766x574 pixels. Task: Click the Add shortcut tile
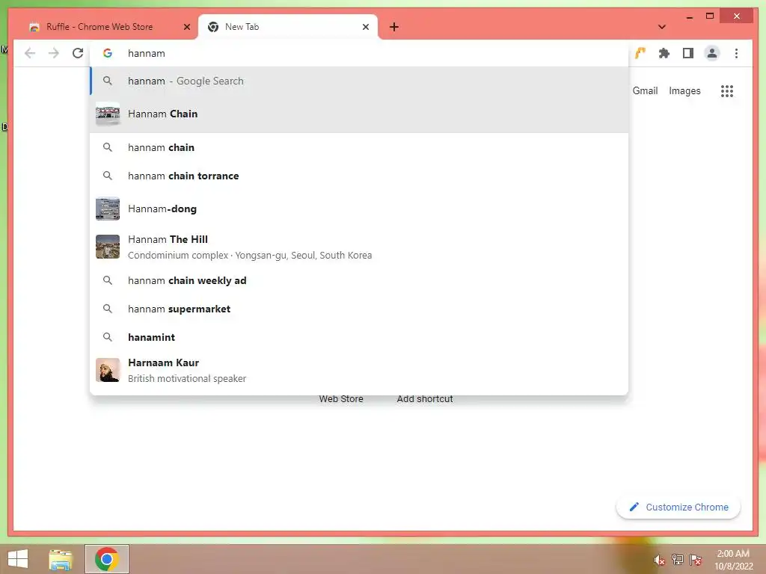425,399
